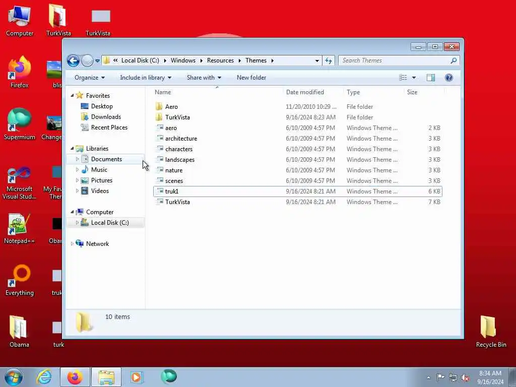Click the New folder button
Screen dimensions: 516x387
(251, 78)
